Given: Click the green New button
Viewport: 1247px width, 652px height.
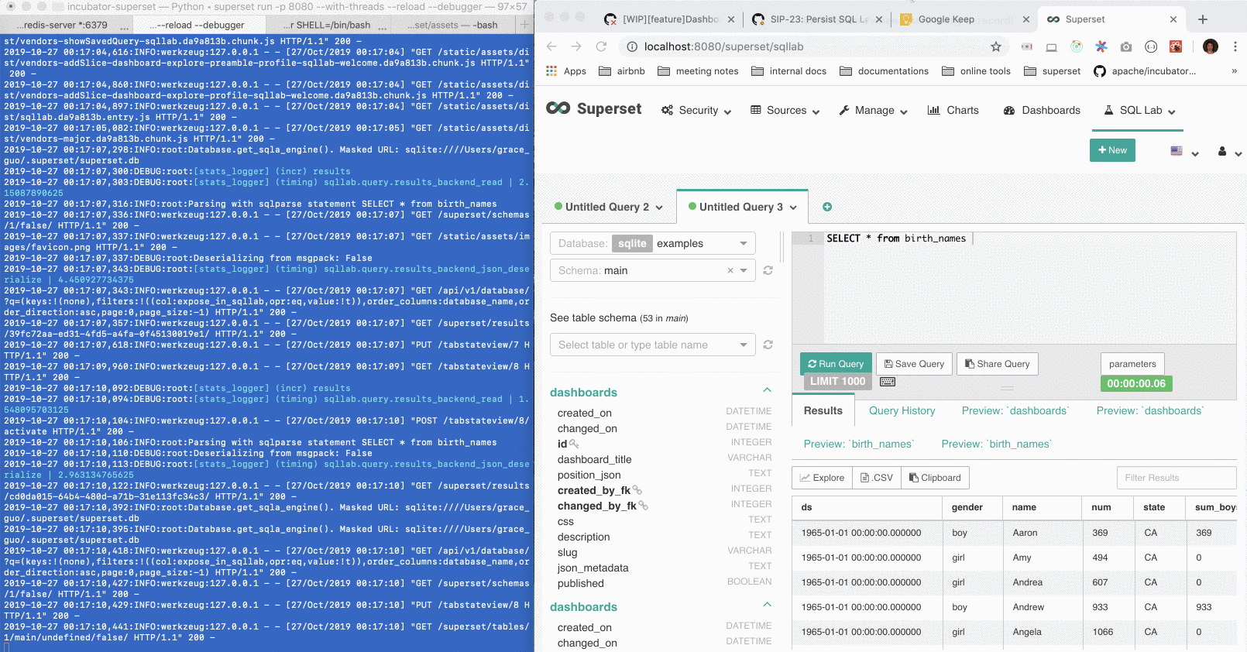Looking at the screenshot, I should 1112,150.
